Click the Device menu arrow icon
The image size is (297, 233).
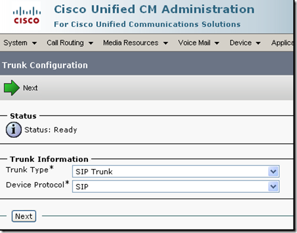tap(258, 43)
